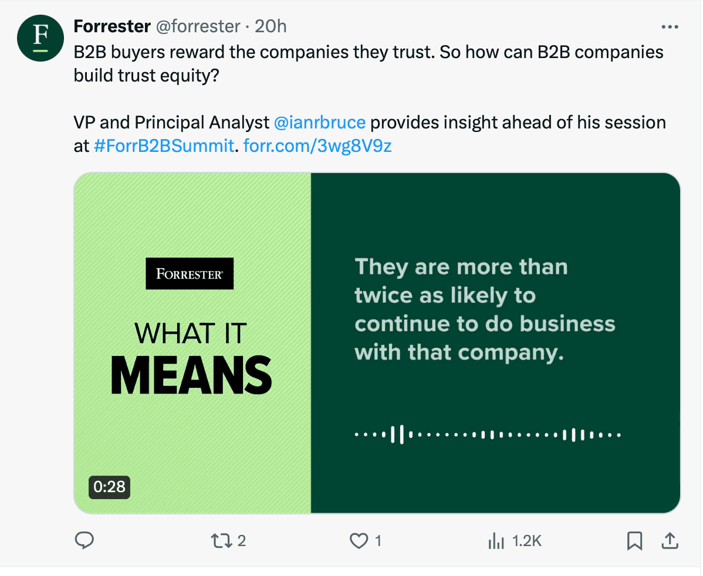View analytics via the bar chart icon

pos(496,540)
